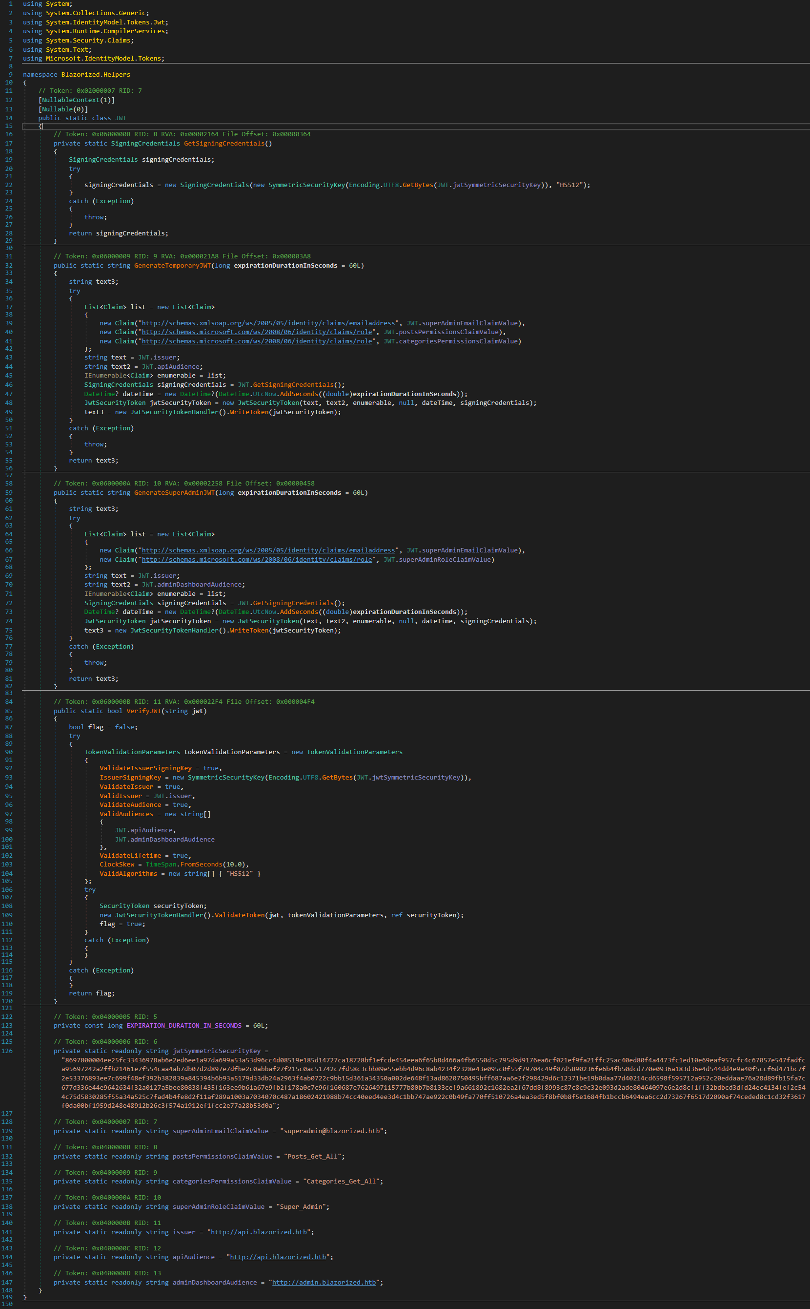
Task: Click "HS512" in the ValidAlgorithms array
Action: coord(240,873)
